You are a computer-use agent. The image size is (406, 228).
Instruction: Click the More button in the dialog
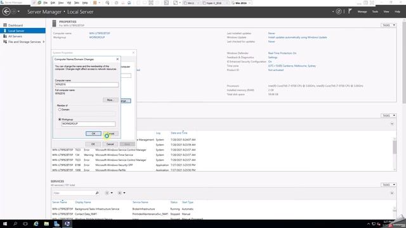tap(110, 100)
